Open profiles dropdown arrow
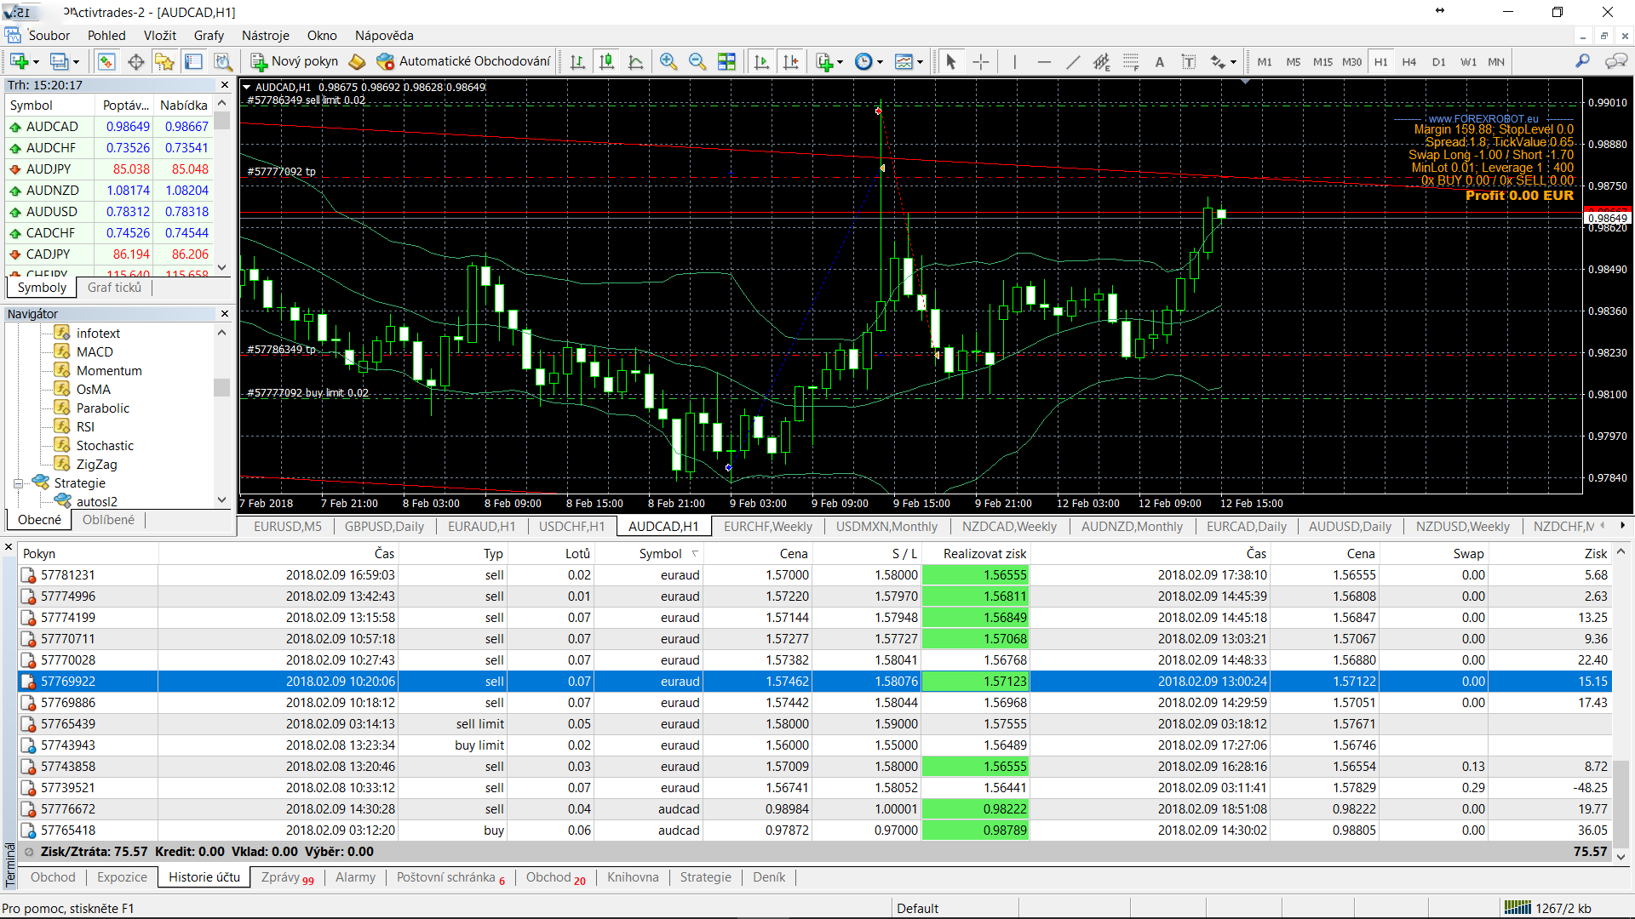This screenshot has height=919, width=1635. (76, 62)
